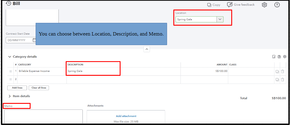Screen dimensions: 290x125
Task: Click the paste lines clipboard icon
Action: (x=279, y=57)
